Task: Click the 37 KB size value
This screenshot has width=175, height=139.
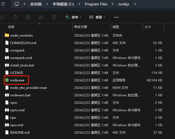Action: [x=158, y=133]
